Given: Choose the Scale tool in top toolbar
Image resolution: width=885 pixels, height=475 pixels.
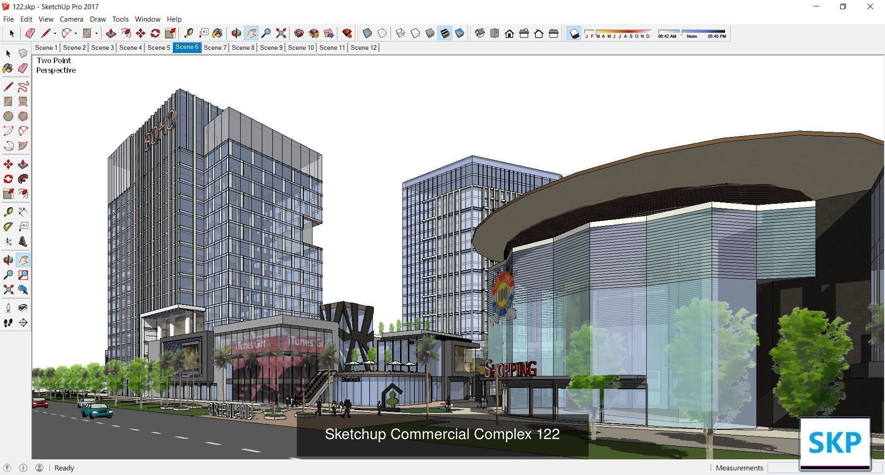Looking at the screenshot, I should [170, 33].
